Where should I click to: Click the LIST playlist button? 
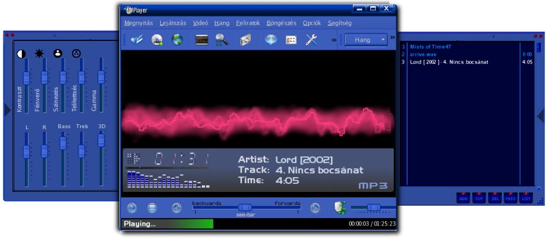pyautogui.click(x=526, y=198)
